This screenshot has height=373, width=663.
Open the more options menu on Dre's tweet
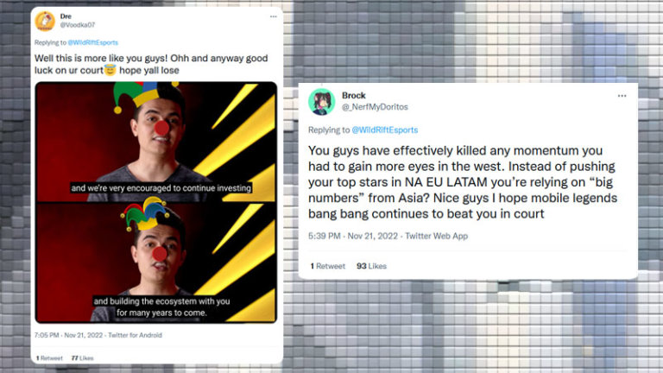pos(273,16)
